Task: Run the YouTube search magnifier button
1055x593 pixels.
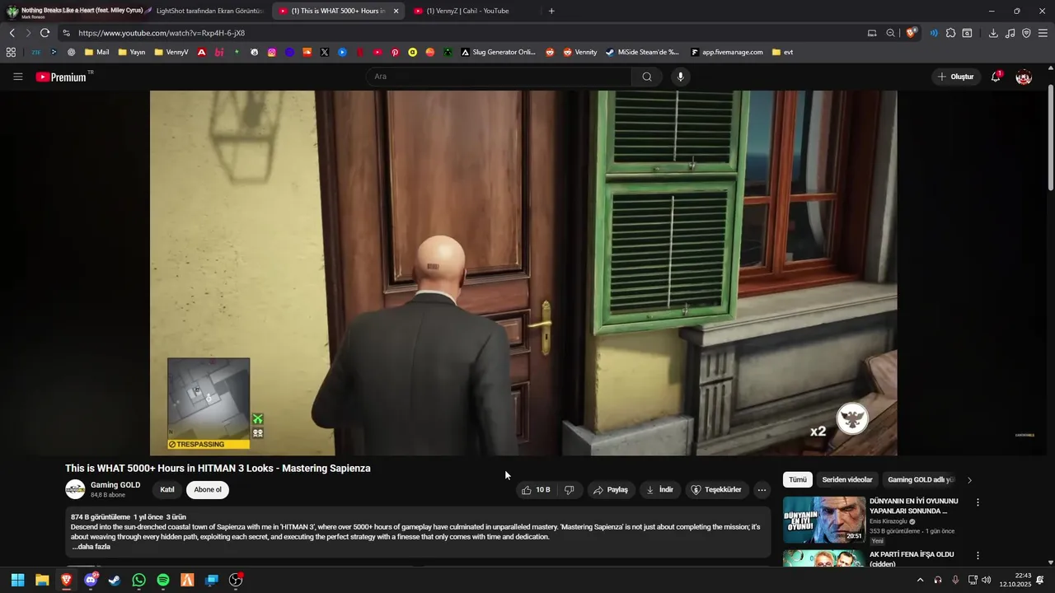Action: (x=647, y=77)
